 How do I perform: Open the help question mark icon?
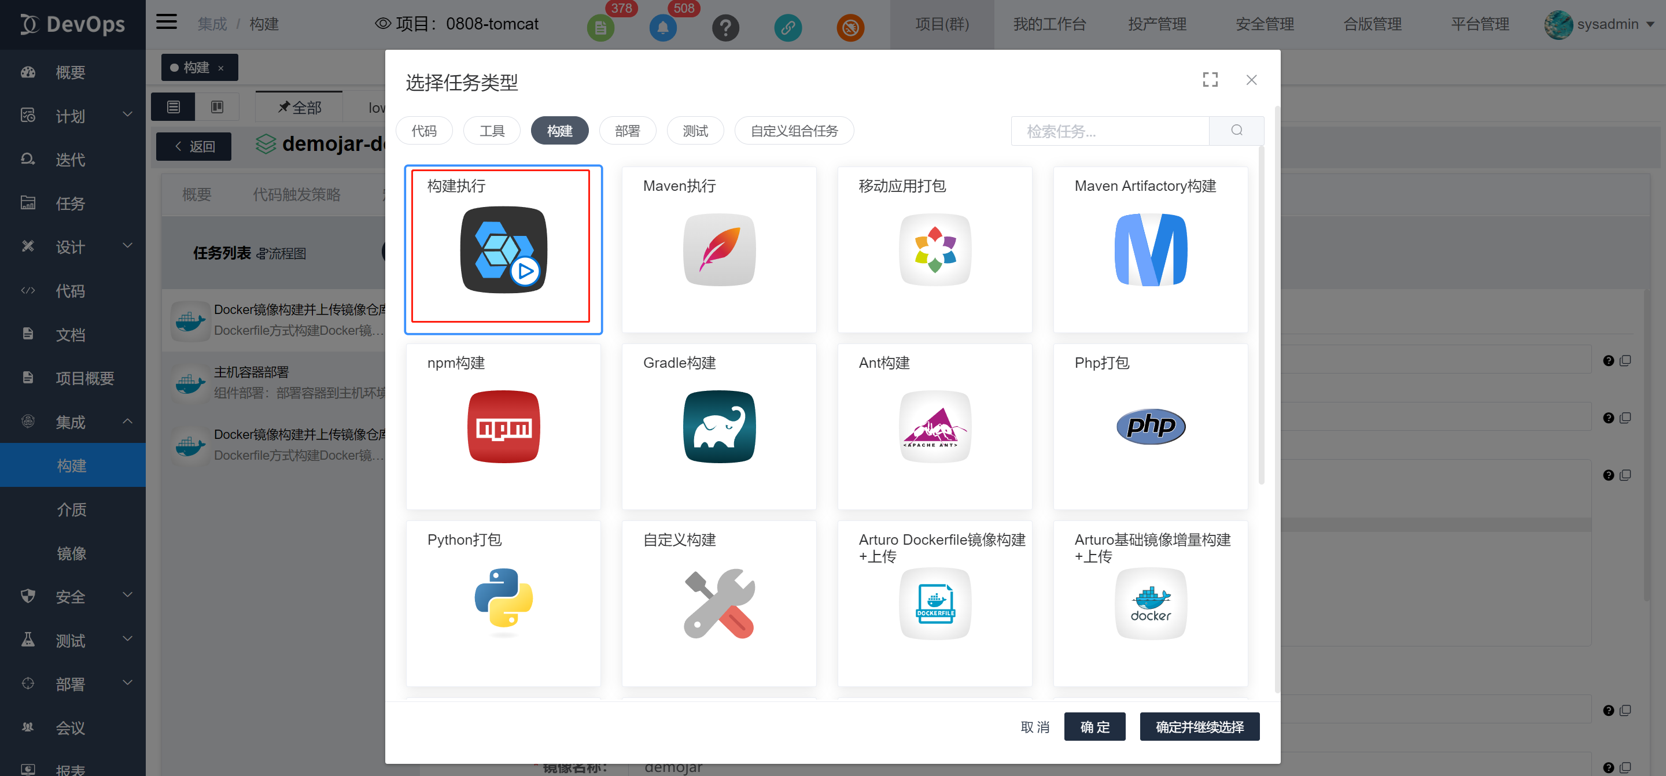coord(725,28)
